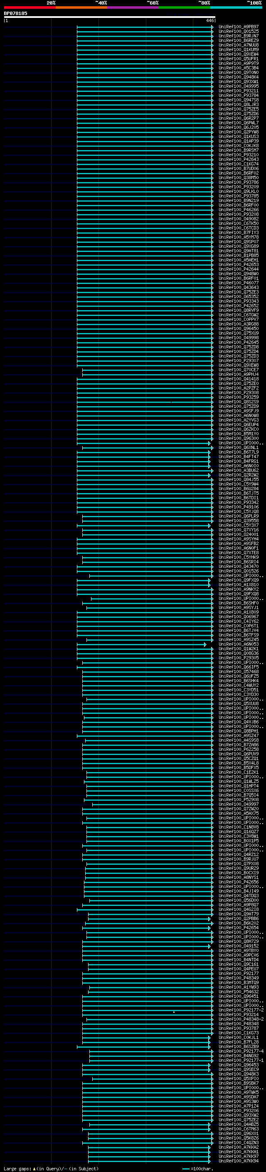The height and width of the screenshot is (1172, 266).
Task: Click the query name BP078185
Action: 15,13
